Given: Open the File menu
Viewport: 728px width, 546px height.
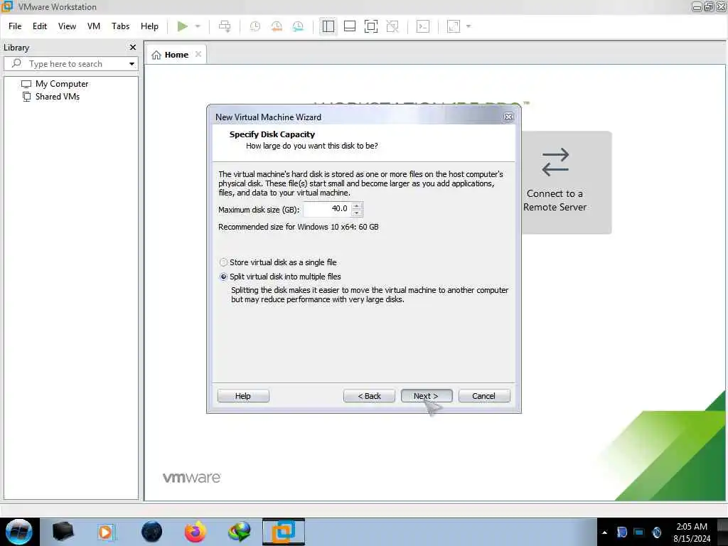Looking at the screenshot, I should (15, 26).
